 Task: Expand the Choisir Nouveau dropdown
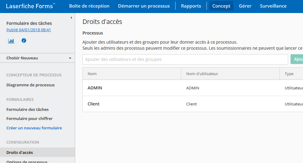37,58
